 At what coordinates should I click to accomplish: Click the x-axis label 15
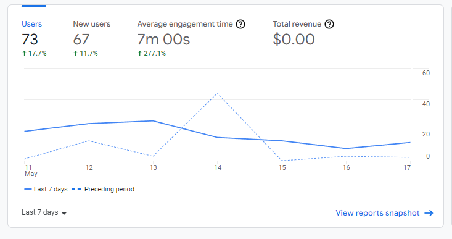click(x=282, y=167)
